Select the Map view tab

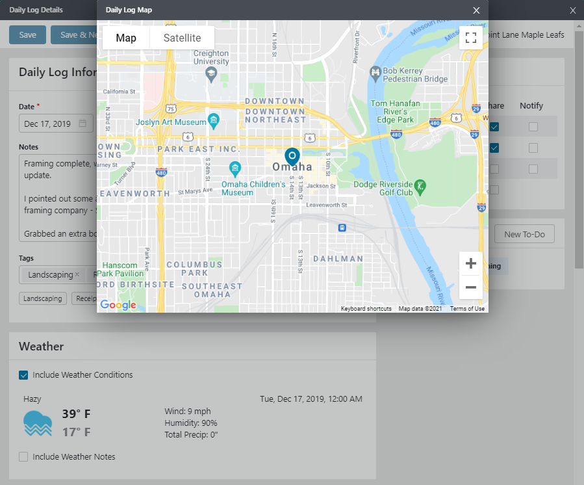pos(126,38)
